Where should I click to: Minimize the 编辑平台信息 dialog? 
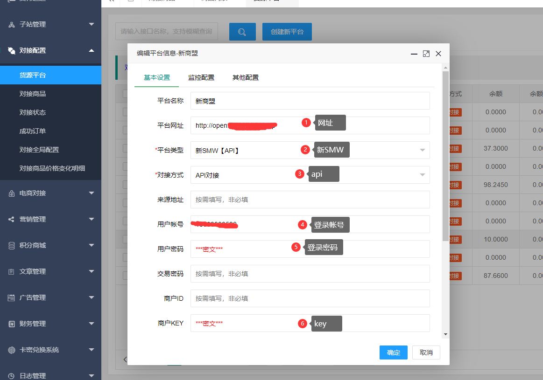coord(414,54)
